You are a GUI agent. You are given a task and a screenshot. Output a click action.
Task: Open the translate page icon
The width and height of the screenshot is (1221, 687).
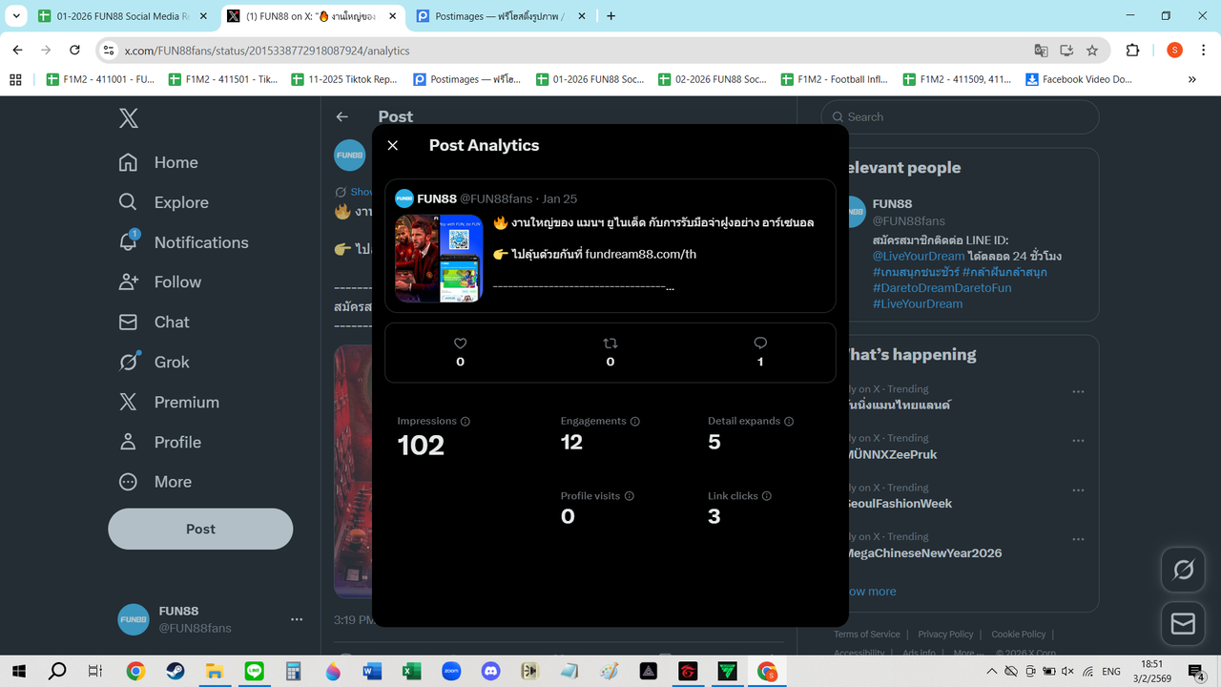click(x=1041, y=51)
